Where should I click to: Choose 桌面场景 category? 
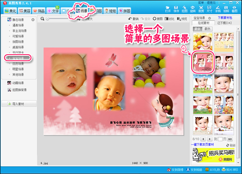pyautogui.click(x=18, y=47)
